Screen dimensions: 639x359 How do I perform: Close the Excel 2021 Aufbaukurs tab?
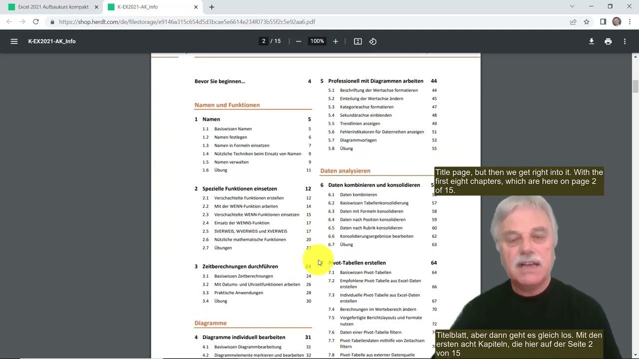[x=96, y=7]
